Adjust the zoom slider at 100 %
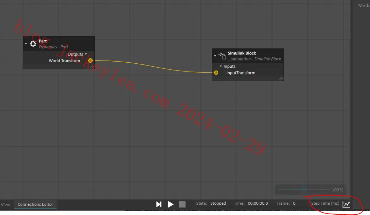370x215 pixels. click(304, 189)
